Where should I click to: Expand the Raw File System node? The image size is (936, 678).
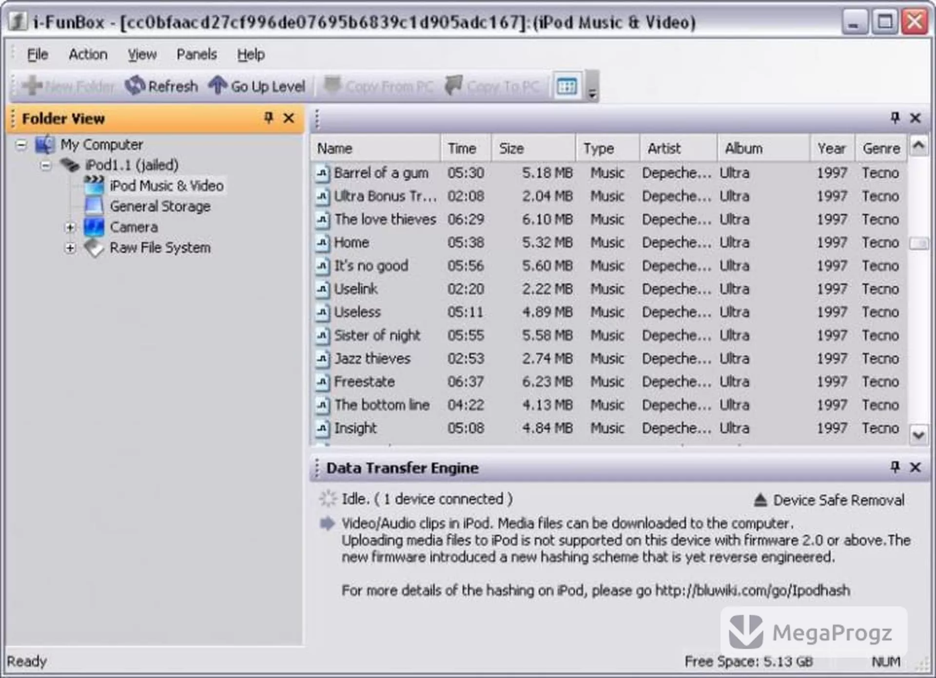pyautogui.click(x=70, y=248)
